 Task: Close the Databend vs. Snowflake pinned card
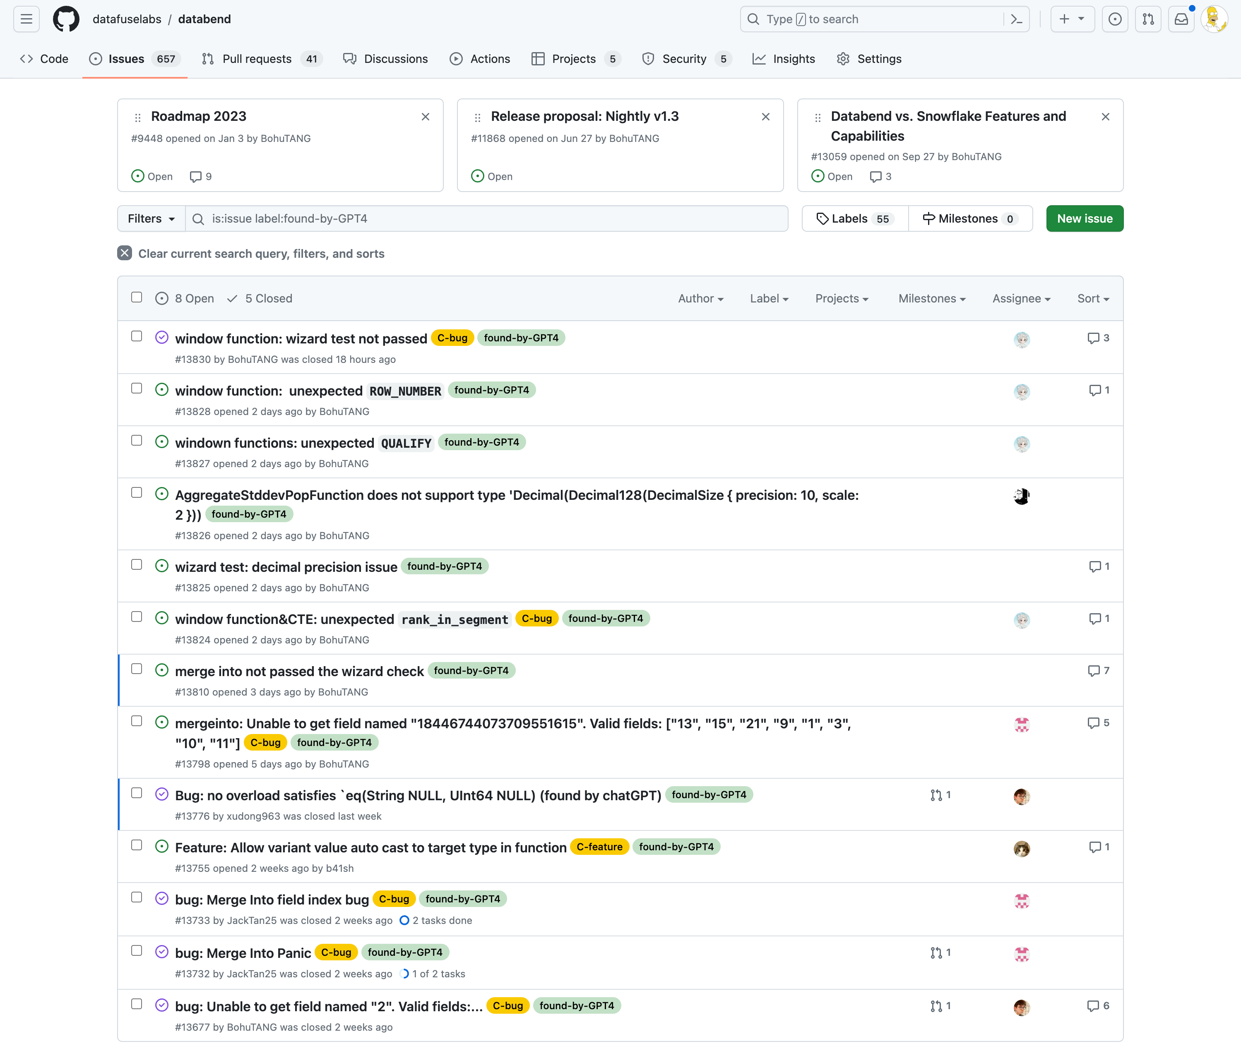pyautogui.click(x=1106, y=117)
